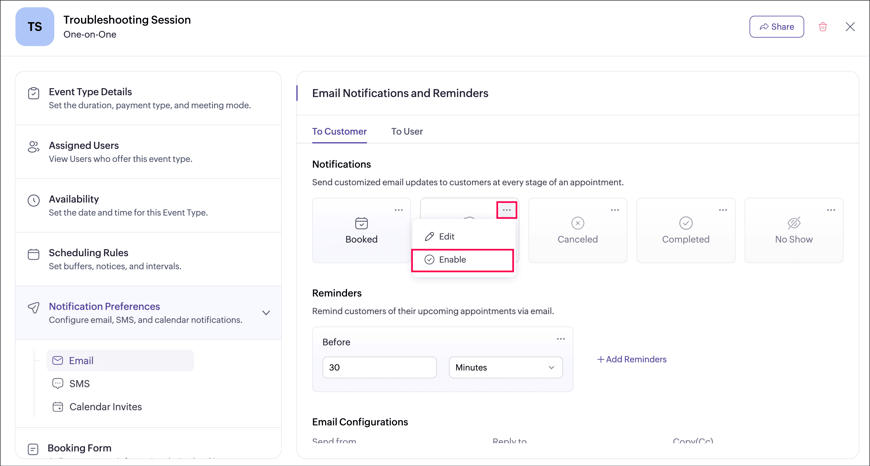This screenshot has width=870, height=466.
Task: Open No Show notification three-dot menu
Action: coord(831,210)
